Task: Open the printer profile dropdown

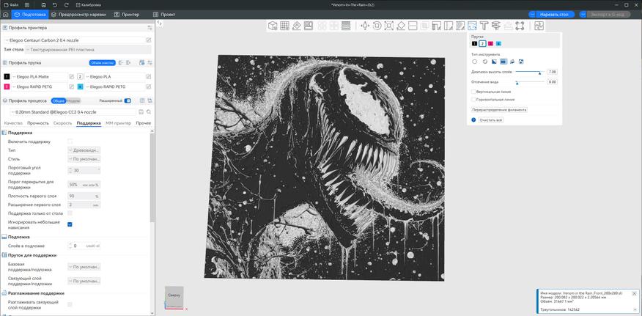Action: (75, 40)
